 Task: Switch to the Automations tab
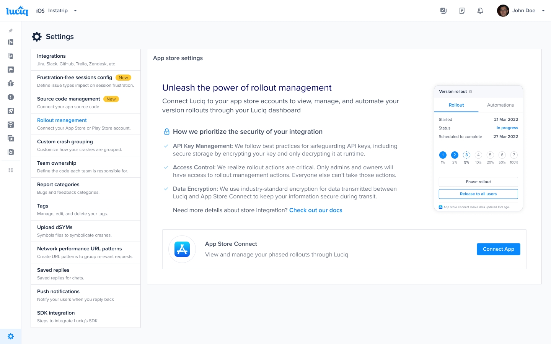[500, 105]
